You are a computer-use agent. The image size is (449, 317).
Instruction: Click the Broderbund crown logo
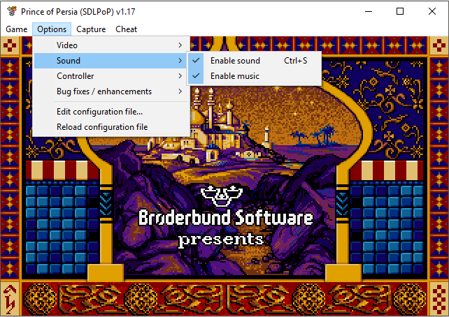pyautogui.click(x=222, y=196)
